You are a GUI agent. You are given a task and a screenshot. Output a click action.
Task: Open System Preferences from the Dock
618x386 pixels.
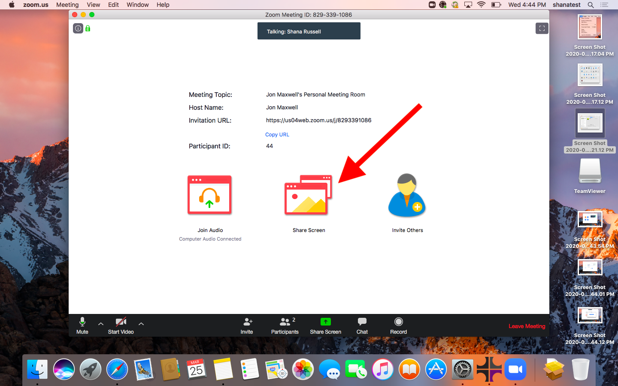tap(463, 369)
